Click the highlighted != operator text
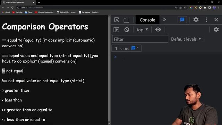Image resolution: width=222 pixels, height=125 pixels. (x=3, y=71)
